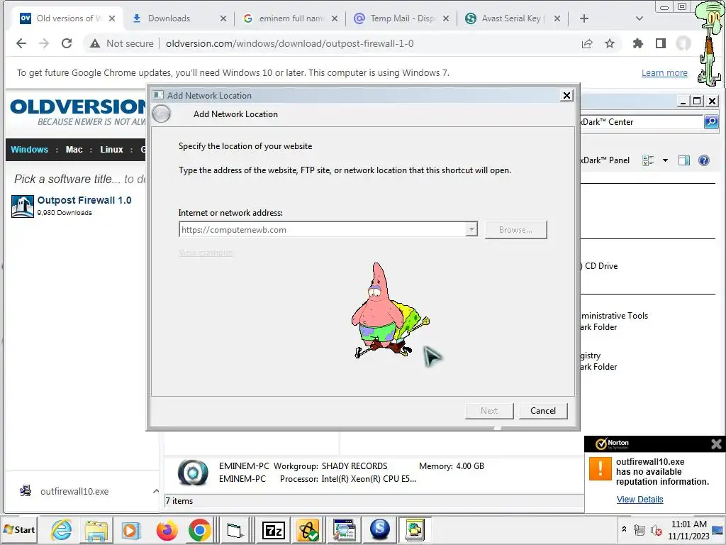Click search magnifier in Explorer window

pyautogui.click(x=710, y=122)
